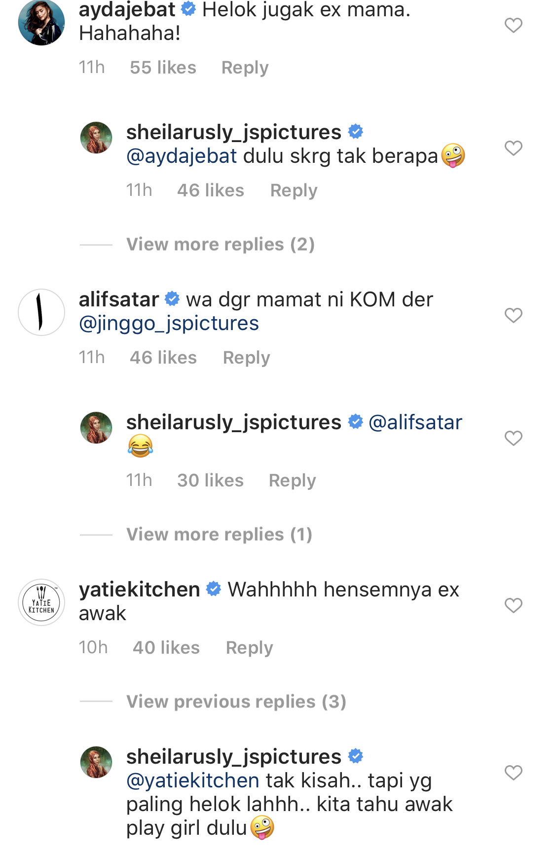Expand "View more replies (1)"

219,534
